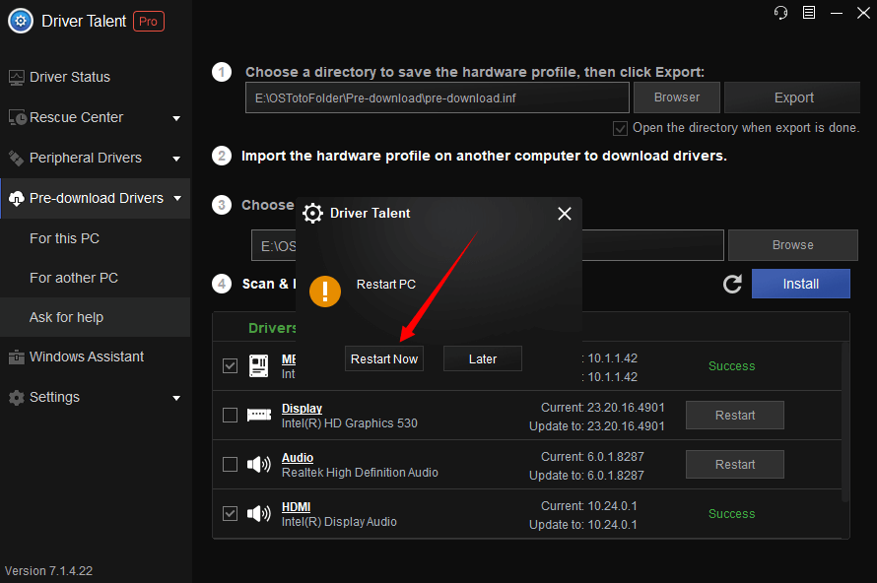
Task: Open Driver Status section
Action: coord(69,77)
